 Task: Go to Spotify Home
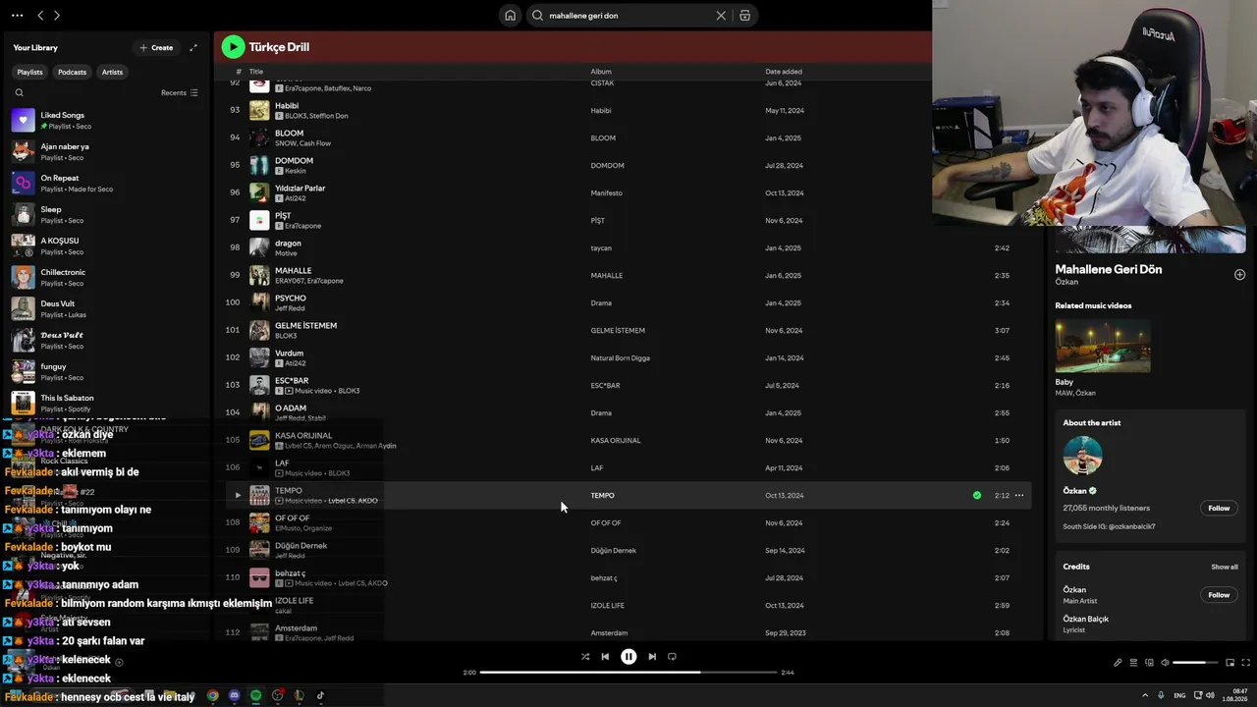(511, 16)
